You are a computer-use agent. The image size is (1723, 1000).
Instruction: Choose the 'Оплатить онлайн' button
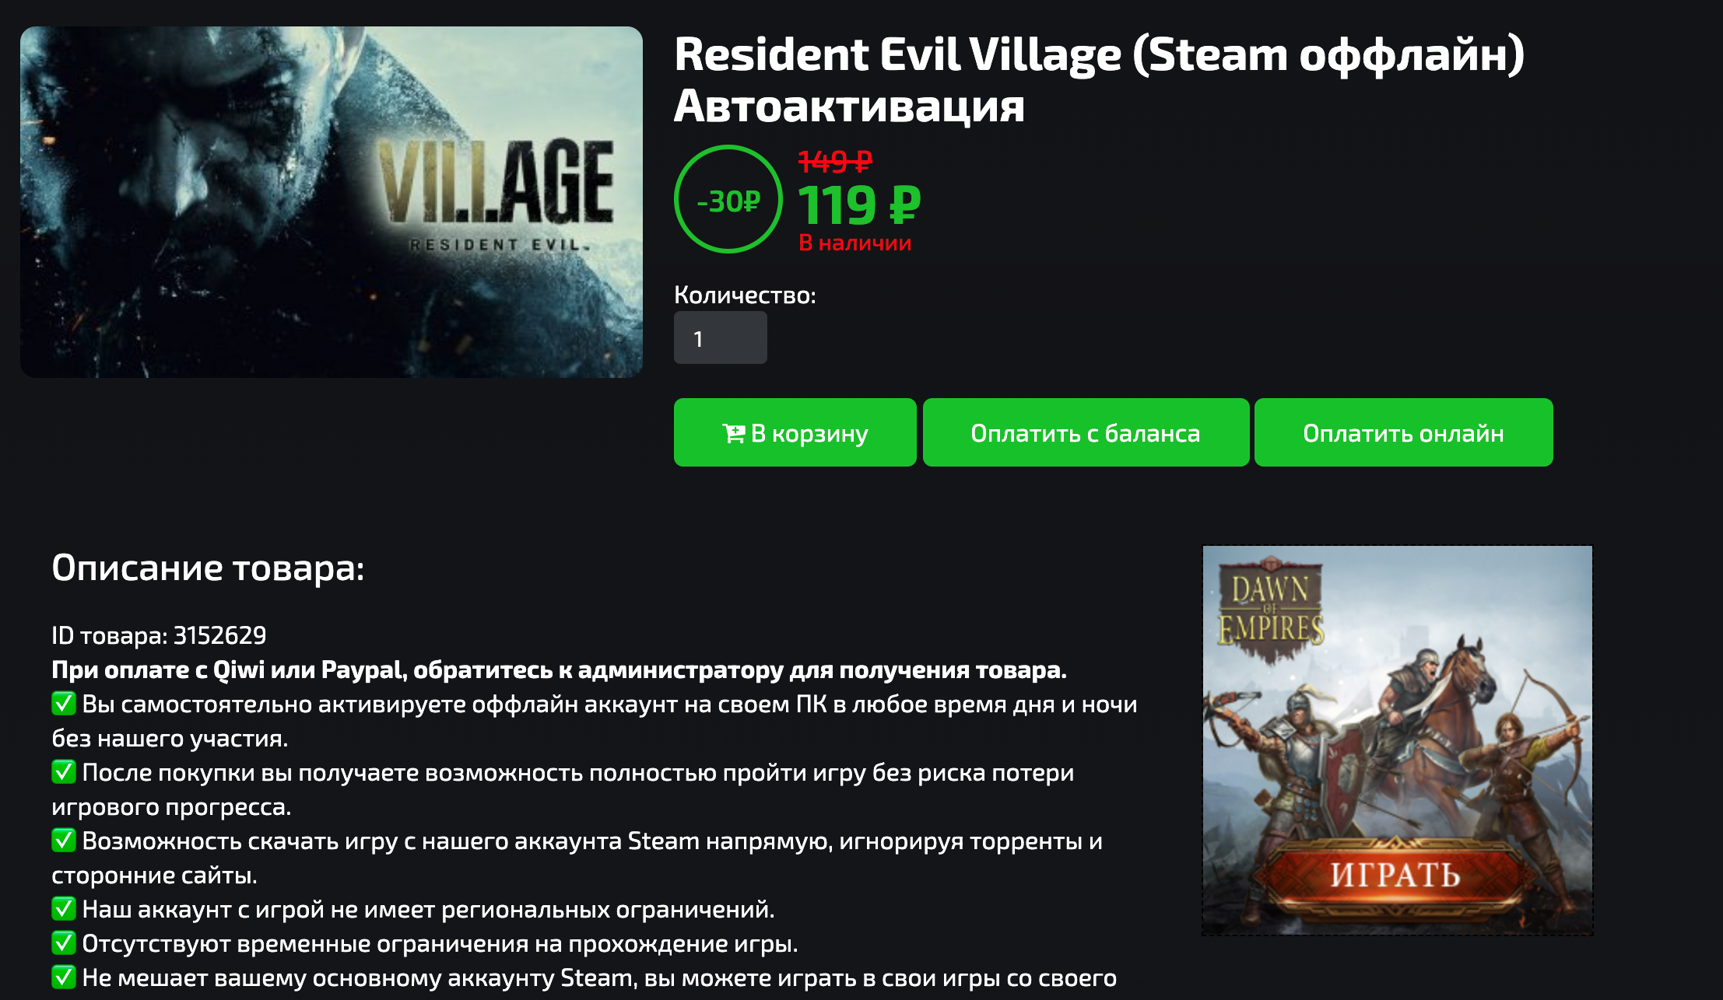click(1403, 432)
